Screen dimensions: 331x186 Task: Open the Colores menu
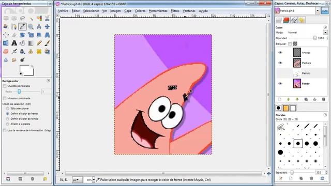(140, 11)
